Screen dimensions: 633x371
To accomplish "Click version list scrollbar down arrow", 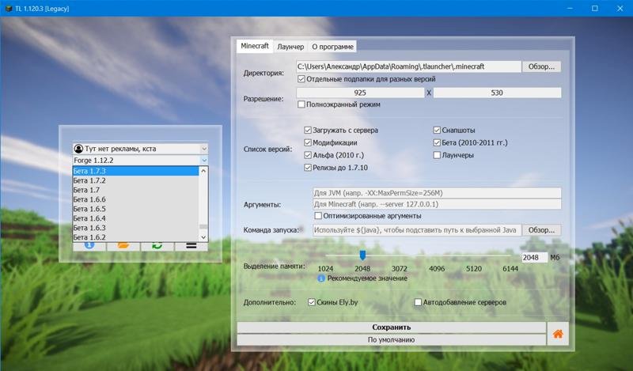I will 203,237.
